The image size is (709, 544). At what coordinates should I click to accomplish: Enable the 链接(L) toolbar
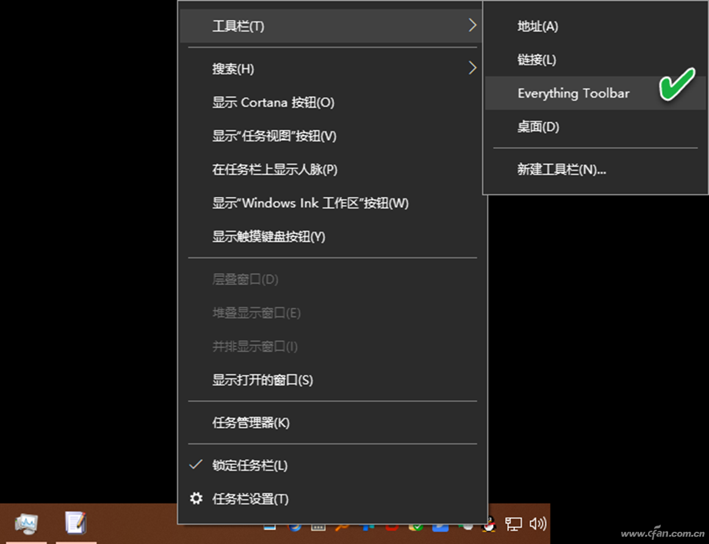595,60
